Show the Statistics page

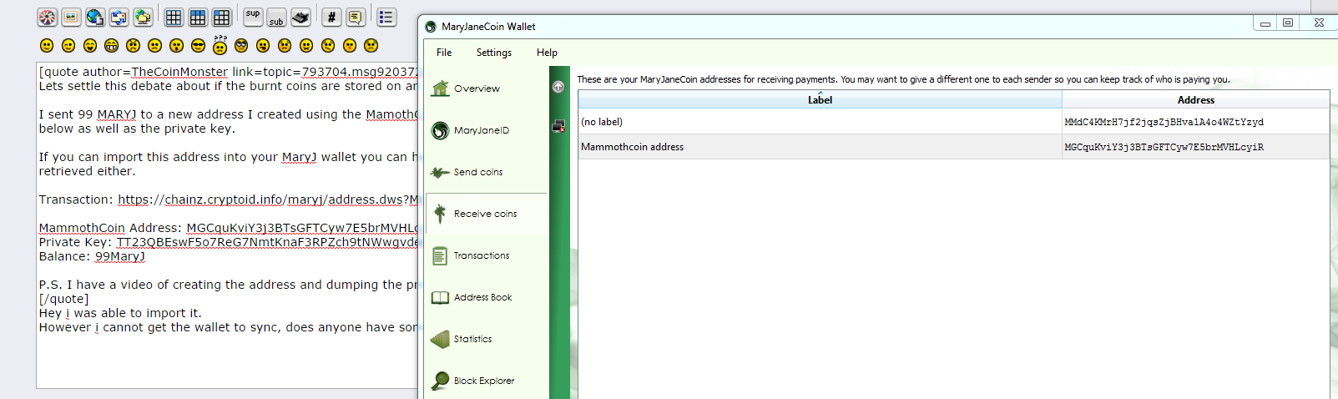487,339
